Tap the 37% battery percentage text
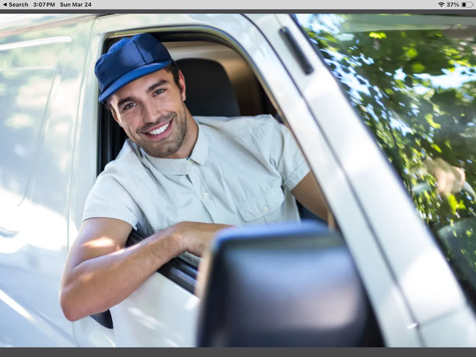This screenshot has width=476, height=357. 453,5
